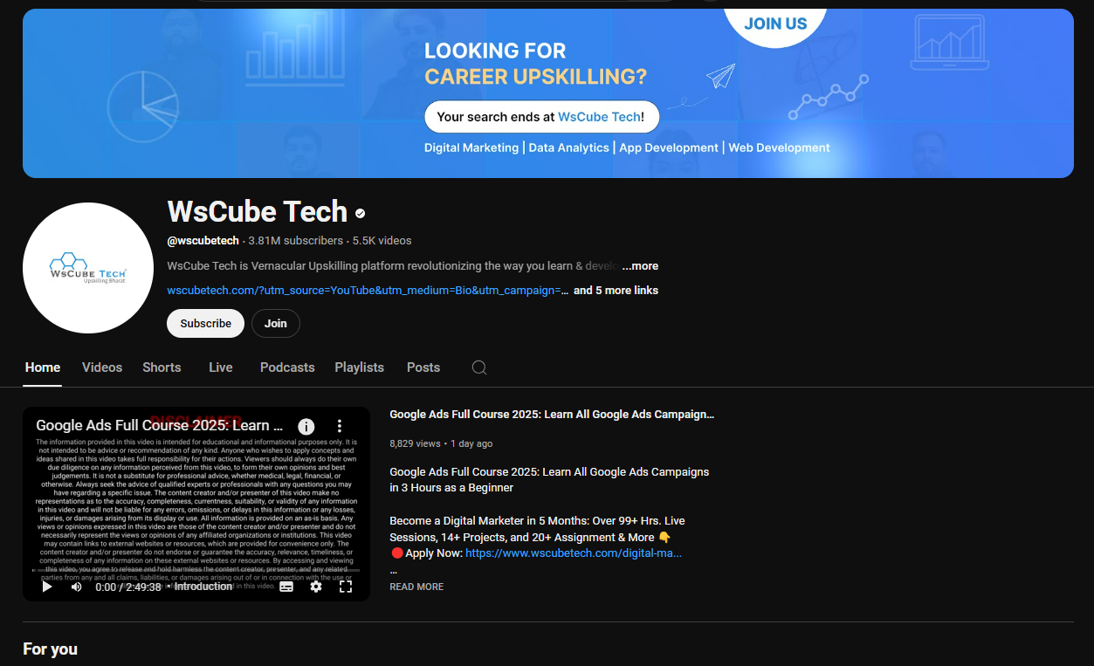Subscribe to WsCube Tech channel
Screen dimensions: 1094x666
pyautogui.click(x=206, y=323)
